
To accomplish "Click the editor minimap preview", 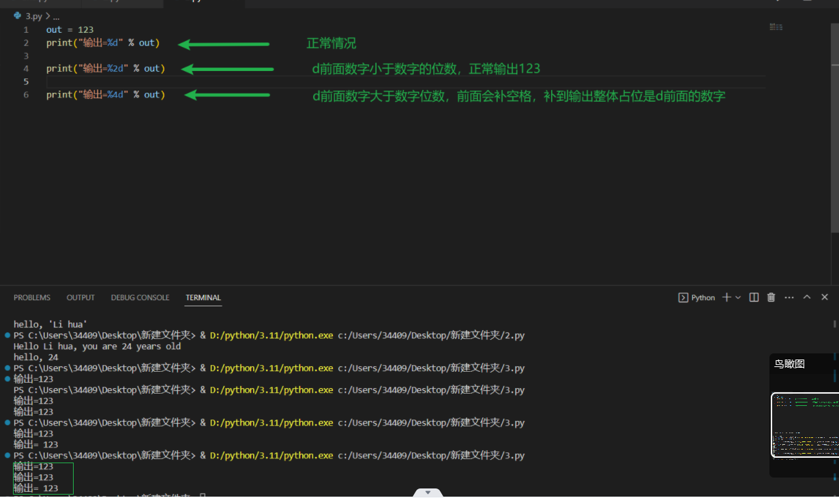I will (x=776, y=27).
